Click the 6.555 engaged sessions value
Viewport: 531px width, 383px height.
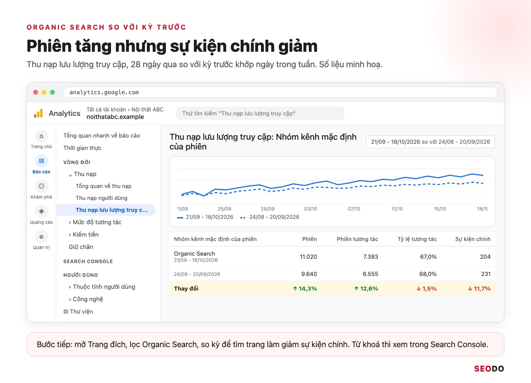370,274
